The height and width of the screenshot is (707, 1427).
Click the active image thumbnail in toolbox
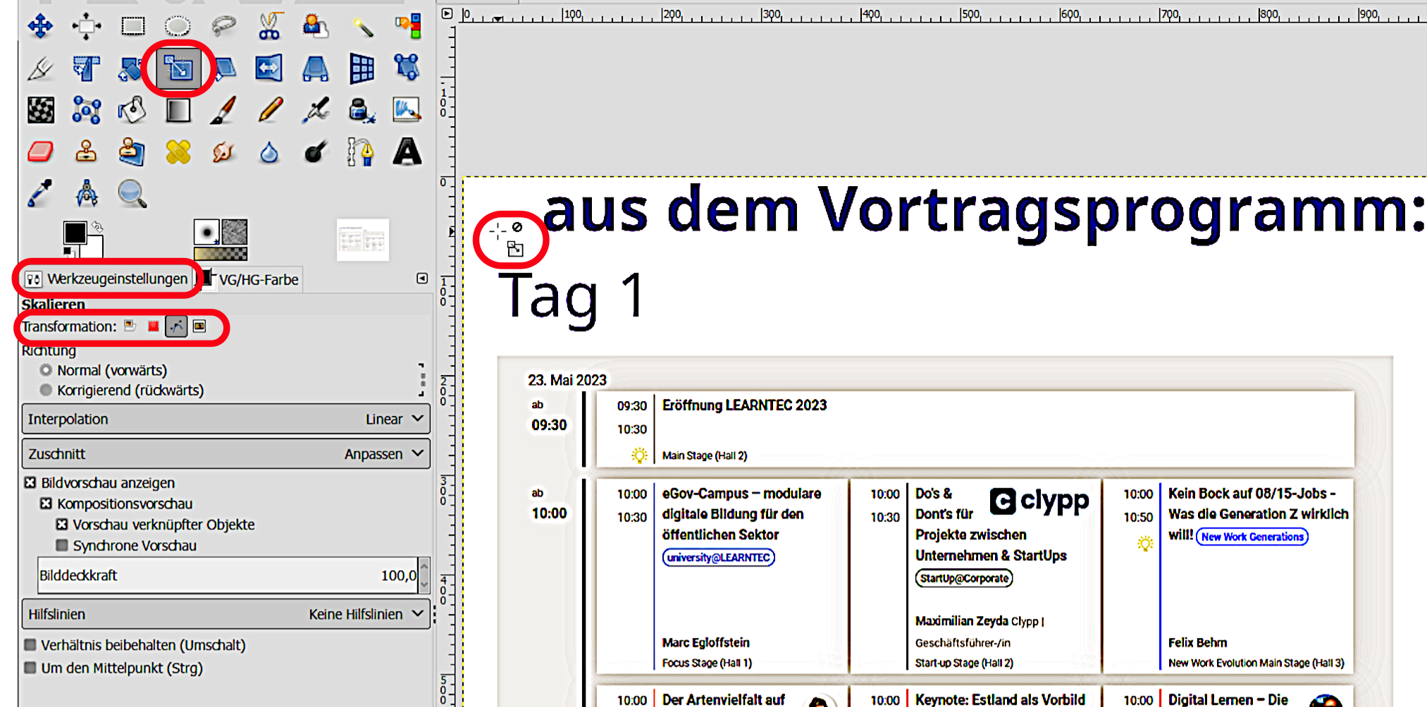[362, 240]
